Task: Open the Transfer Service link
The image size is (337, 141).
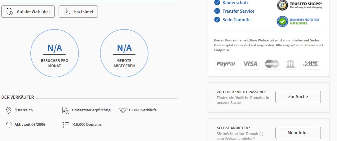Action: (238, 11)
